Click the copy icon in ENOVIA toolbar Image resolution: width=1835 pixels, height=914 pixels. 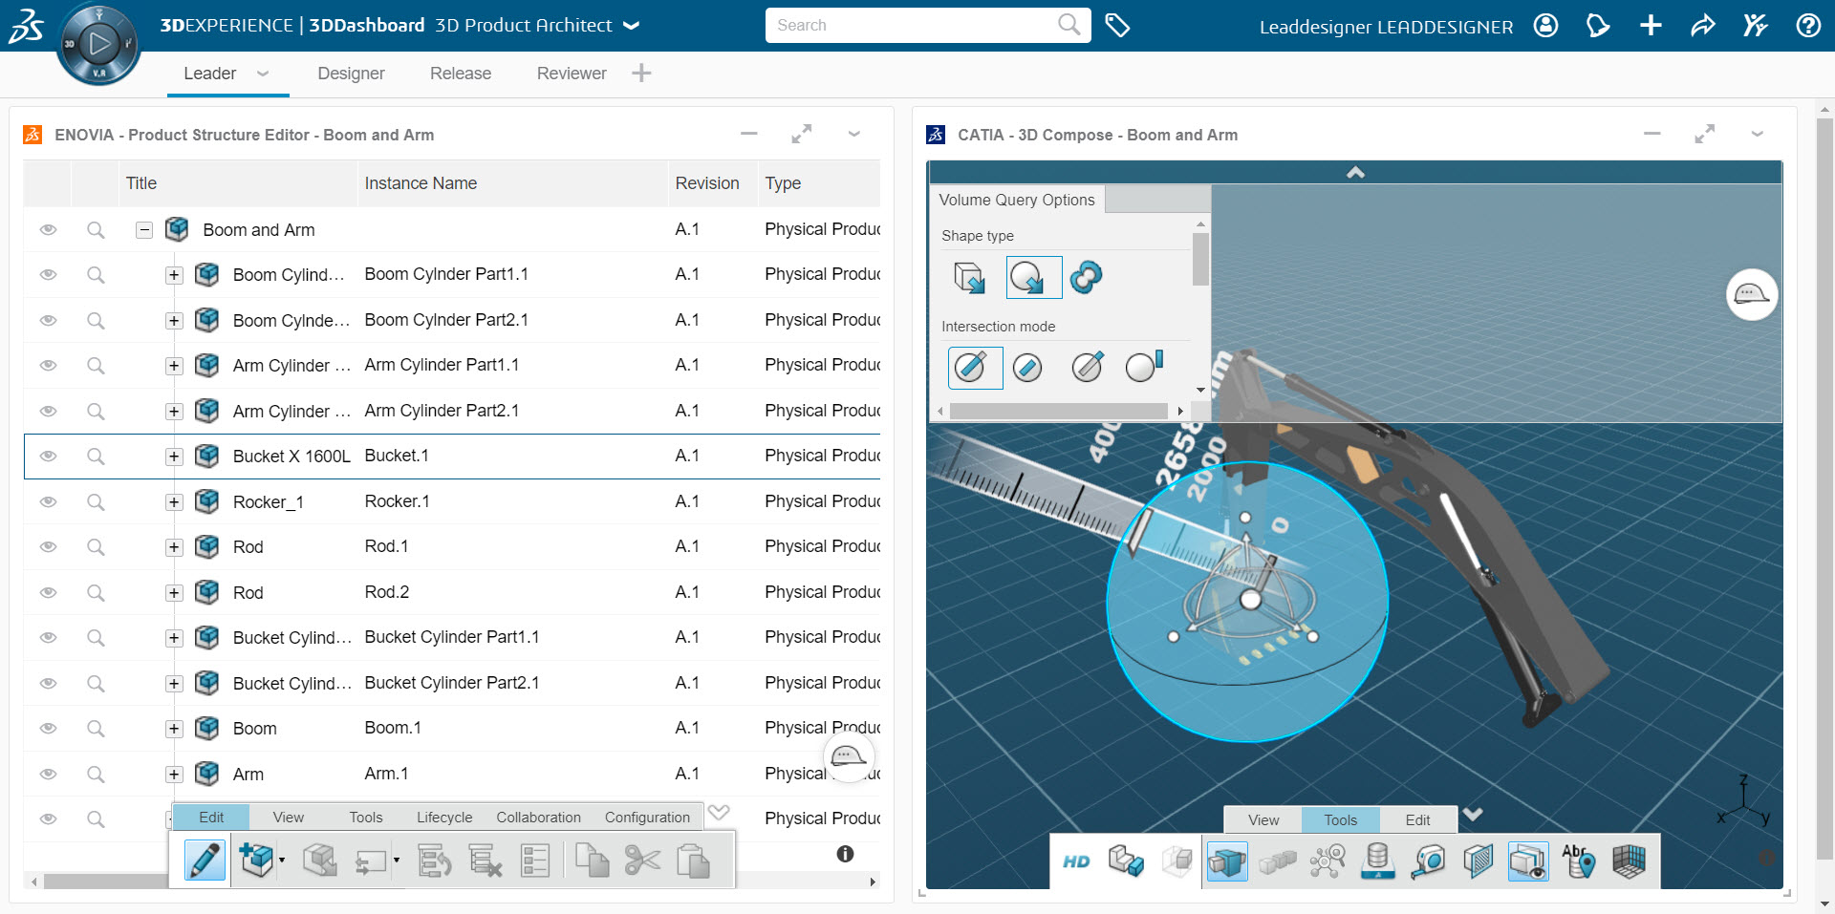(593, 861)
